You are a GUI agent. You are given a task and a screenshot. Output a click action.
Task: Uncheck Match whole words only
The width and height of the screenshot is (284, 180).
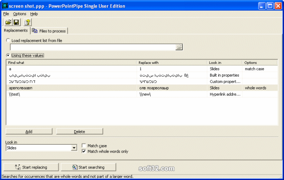click(x=84, y=151)
